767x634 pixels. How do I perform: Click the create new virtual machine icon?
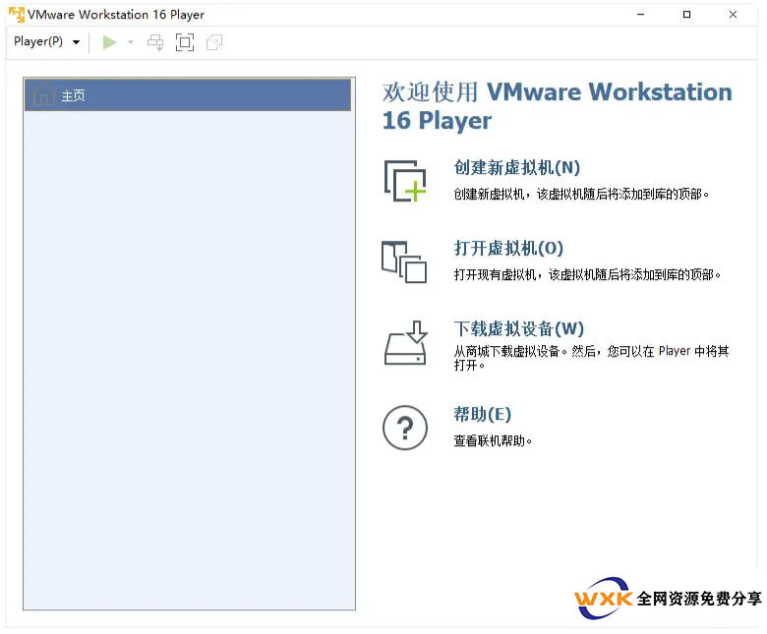click(x=405, y=181)
